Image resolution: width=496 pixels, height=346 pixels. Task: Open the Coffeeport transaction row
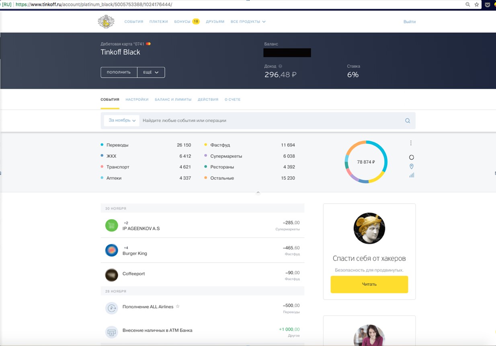coord(203,275)
